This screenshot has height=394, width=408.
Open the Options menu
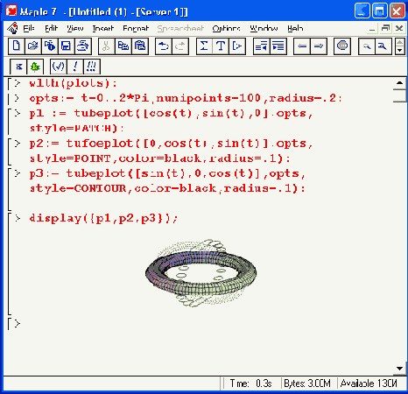226,28
